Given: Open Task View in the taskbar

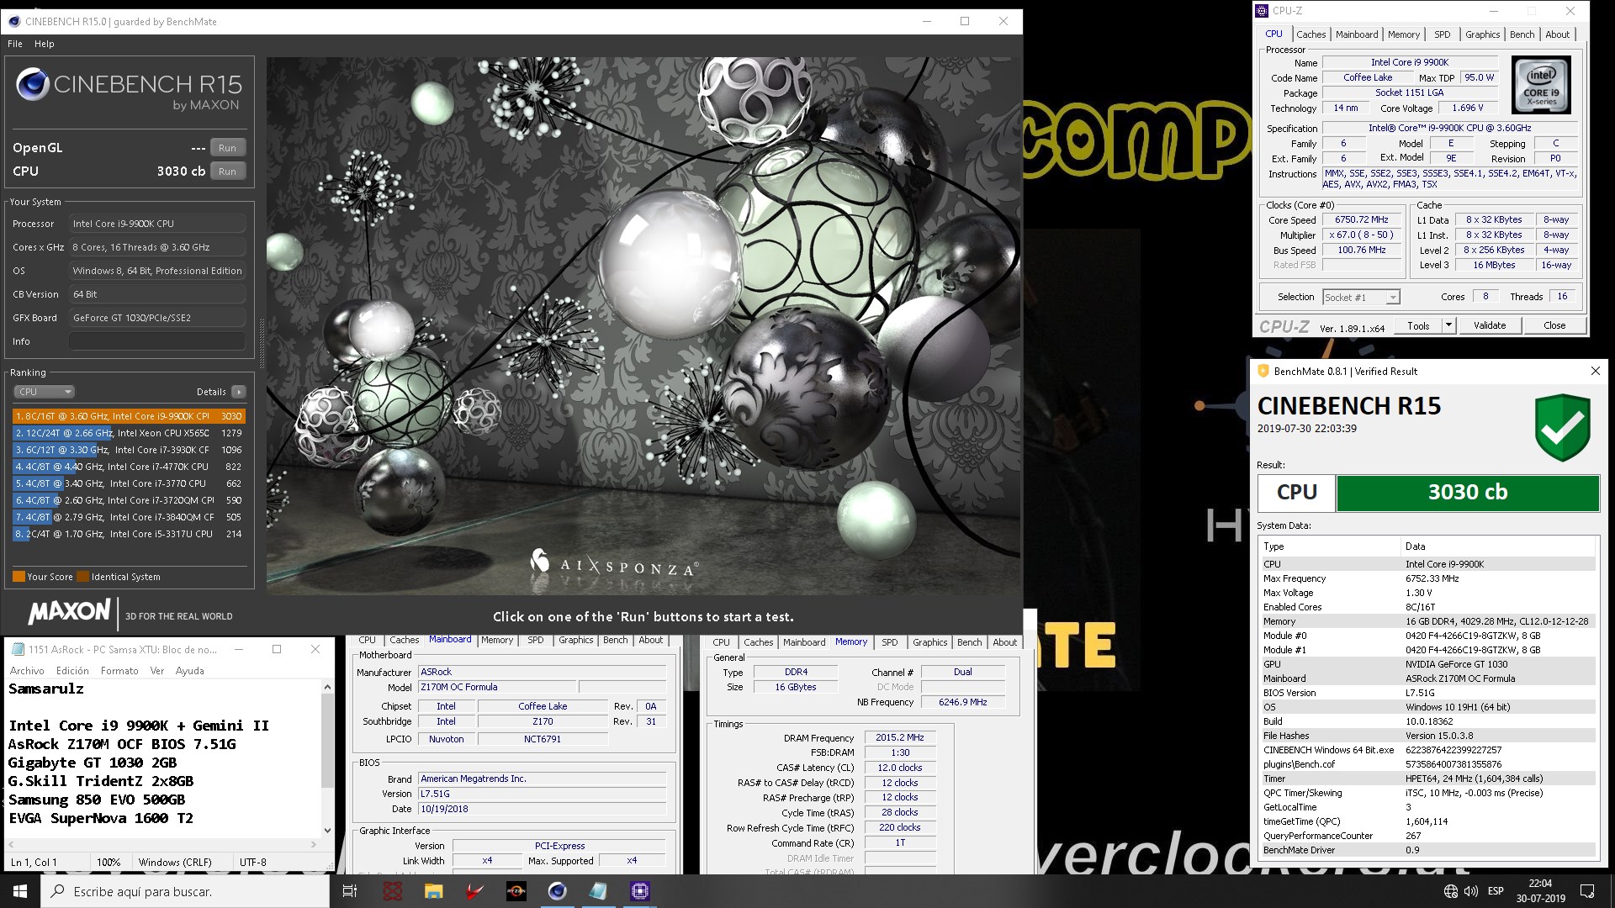Looking at the screenshot, I should 350,891.
